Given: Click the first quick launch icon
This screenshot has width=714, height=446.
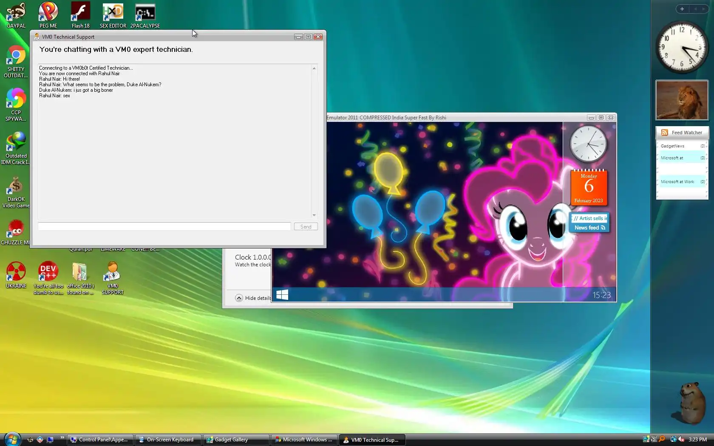Looking at the screenshot, I should pos(30,440).
